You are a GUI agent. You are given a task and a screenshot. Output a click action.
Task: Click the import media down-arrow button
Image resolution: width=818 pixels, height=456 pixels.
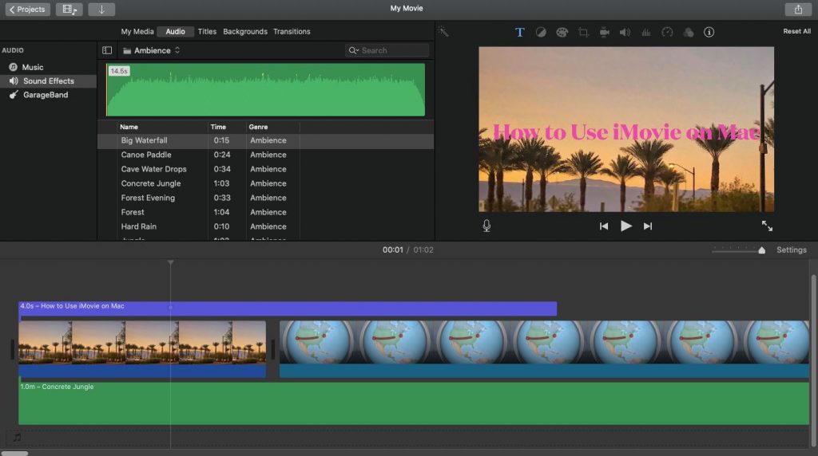[x=101, y=10]
